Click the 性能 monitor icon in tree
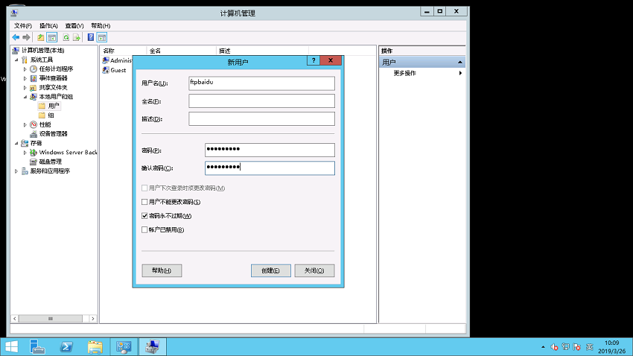The width and height of the screenshot is (633, 356). [34, 124]
